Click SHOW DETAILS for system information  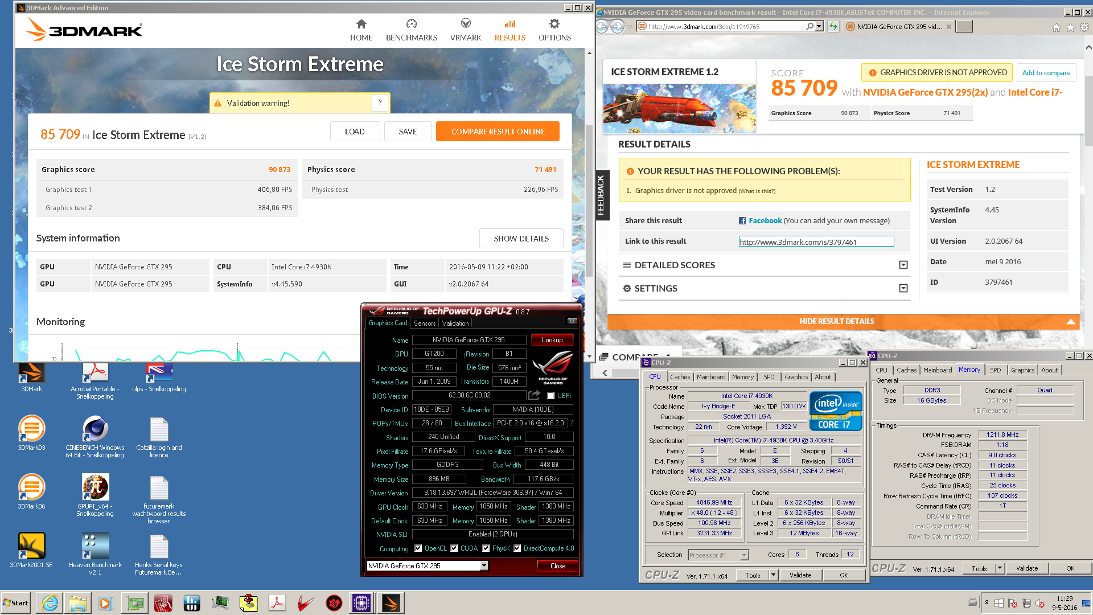(x=521, y=239)
